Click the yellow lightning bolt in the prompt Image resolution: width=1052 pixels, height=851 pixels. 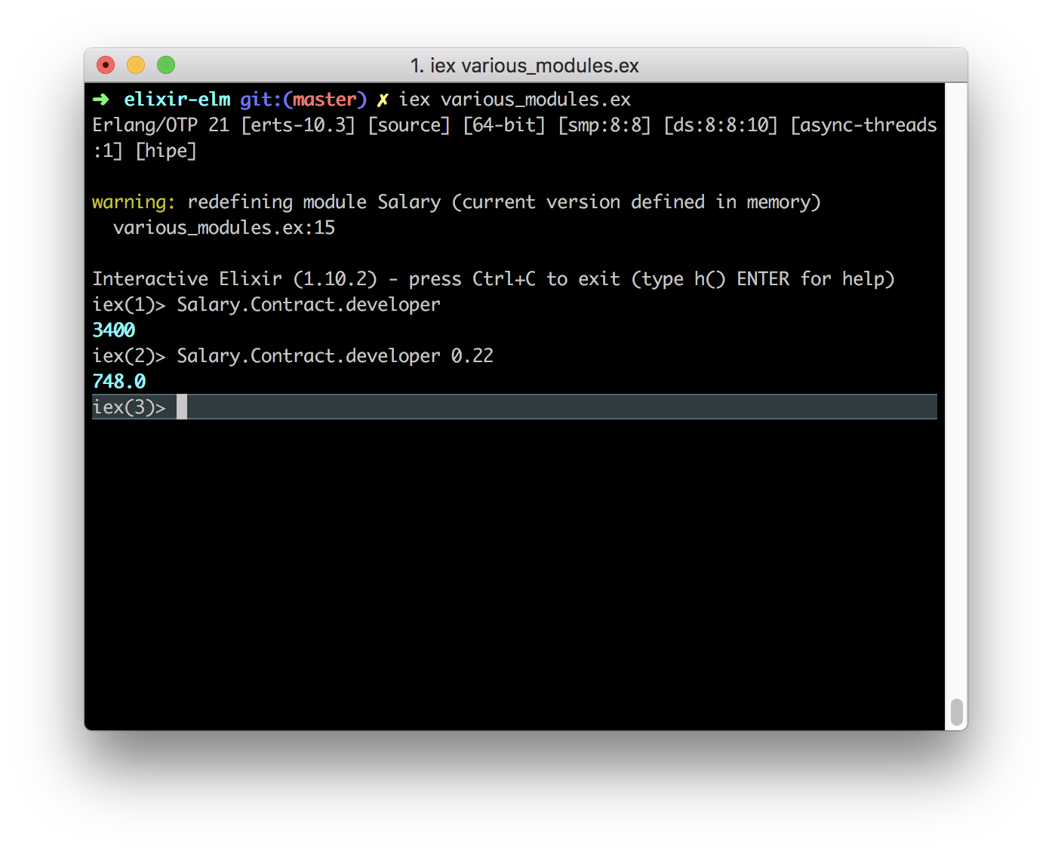pos(382,99)
